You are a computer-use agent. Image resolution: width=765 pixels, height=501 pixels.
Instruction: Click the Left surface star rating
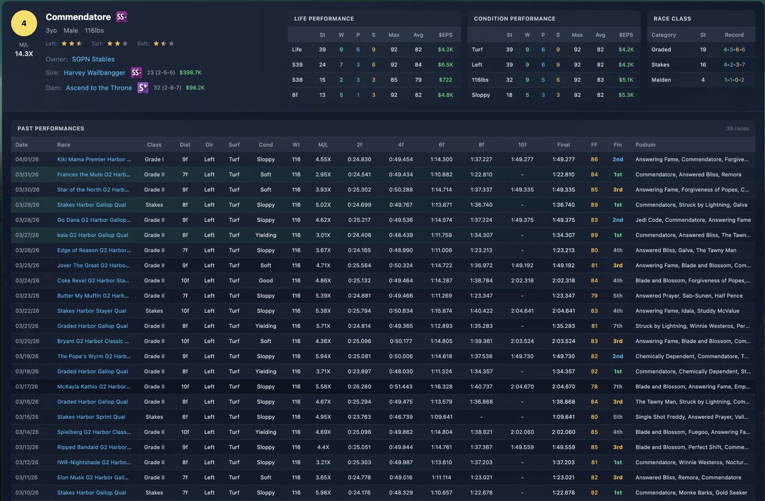tap(71, 43)
